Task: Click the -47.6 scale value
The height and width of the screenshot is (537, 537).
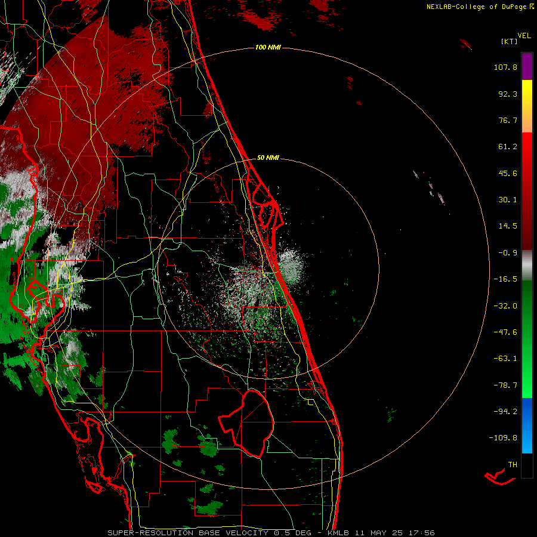Action: [x=505, y=332]
